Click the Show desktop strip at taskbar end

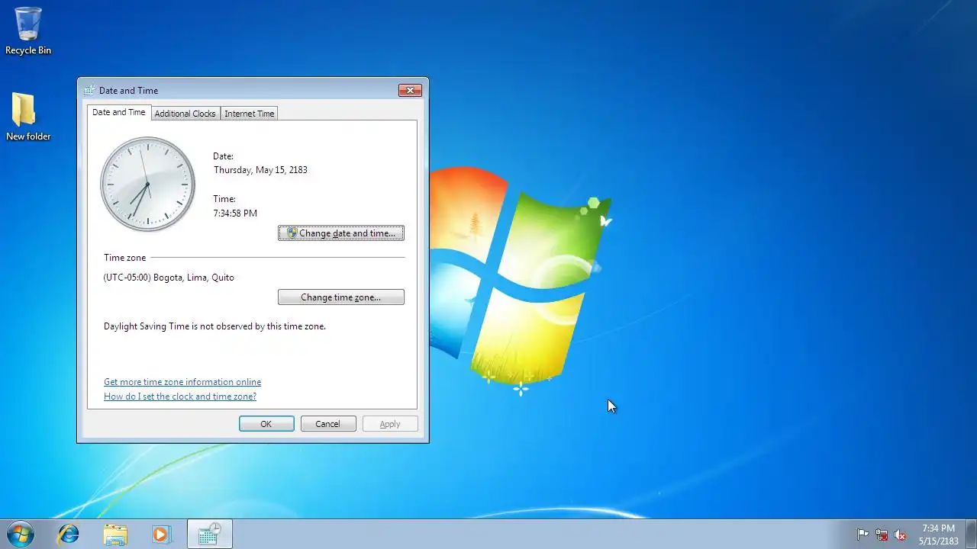tap(971, 534)
